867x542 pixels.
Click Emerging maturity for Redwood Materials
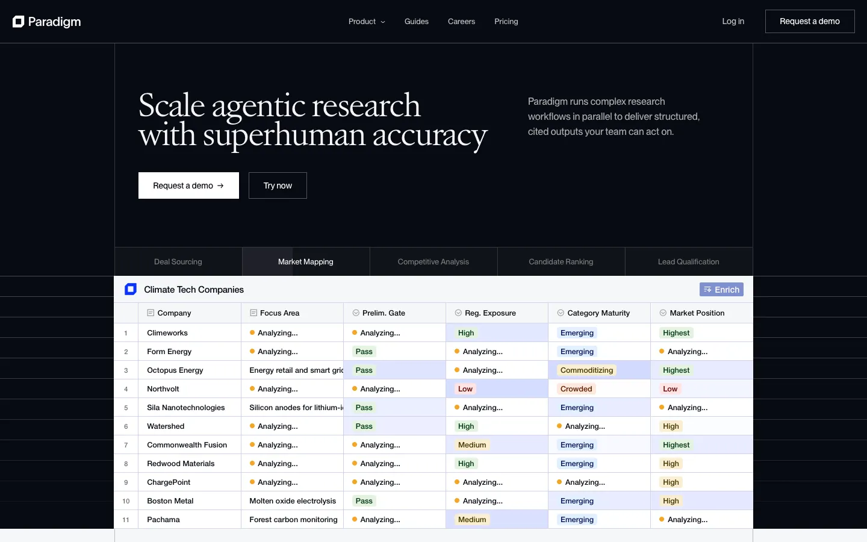(x=577, y=464)
